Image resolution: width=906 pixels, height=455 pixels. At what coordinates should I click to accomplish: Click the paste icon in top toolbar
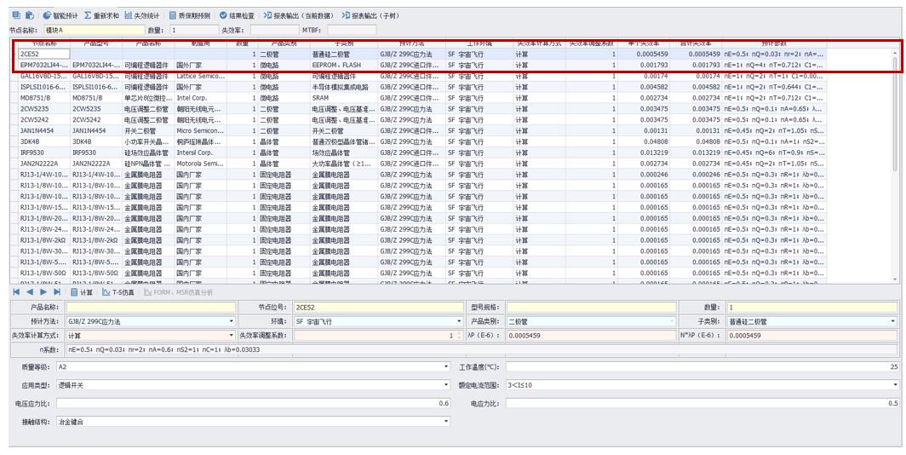[x=30, y=15]
